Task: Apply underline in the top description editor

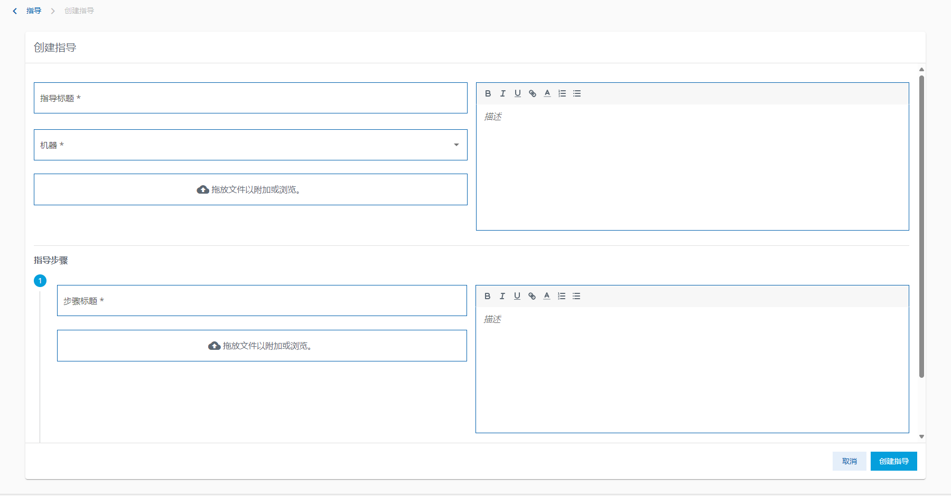Action: point(518,93)
